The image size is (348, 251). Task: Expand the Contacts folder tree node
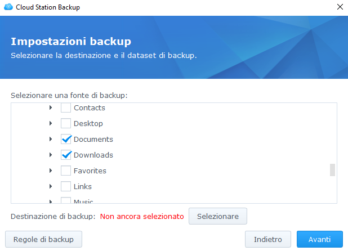[x=51, y=107]
